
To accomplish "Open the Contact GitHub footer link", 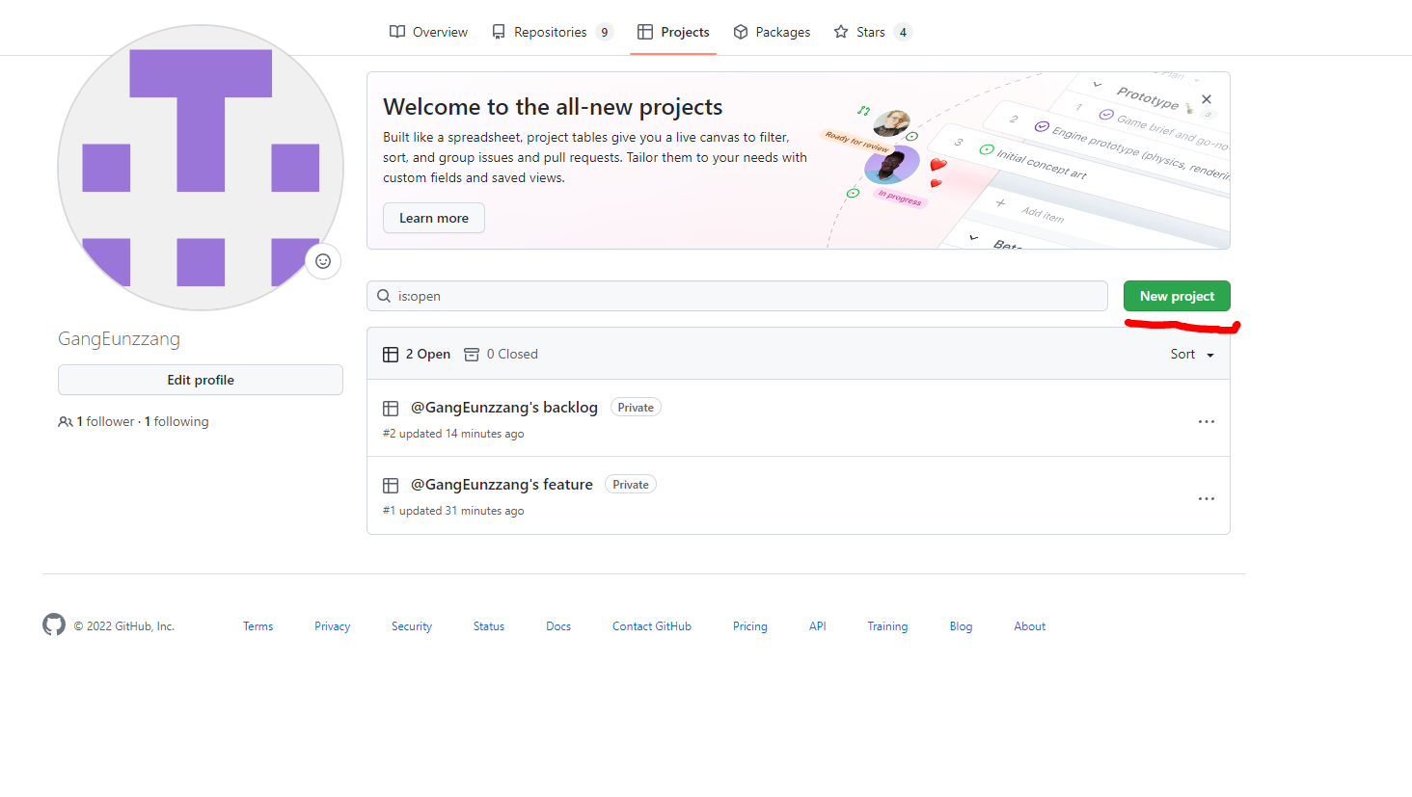I will click(x=652, y=626).
